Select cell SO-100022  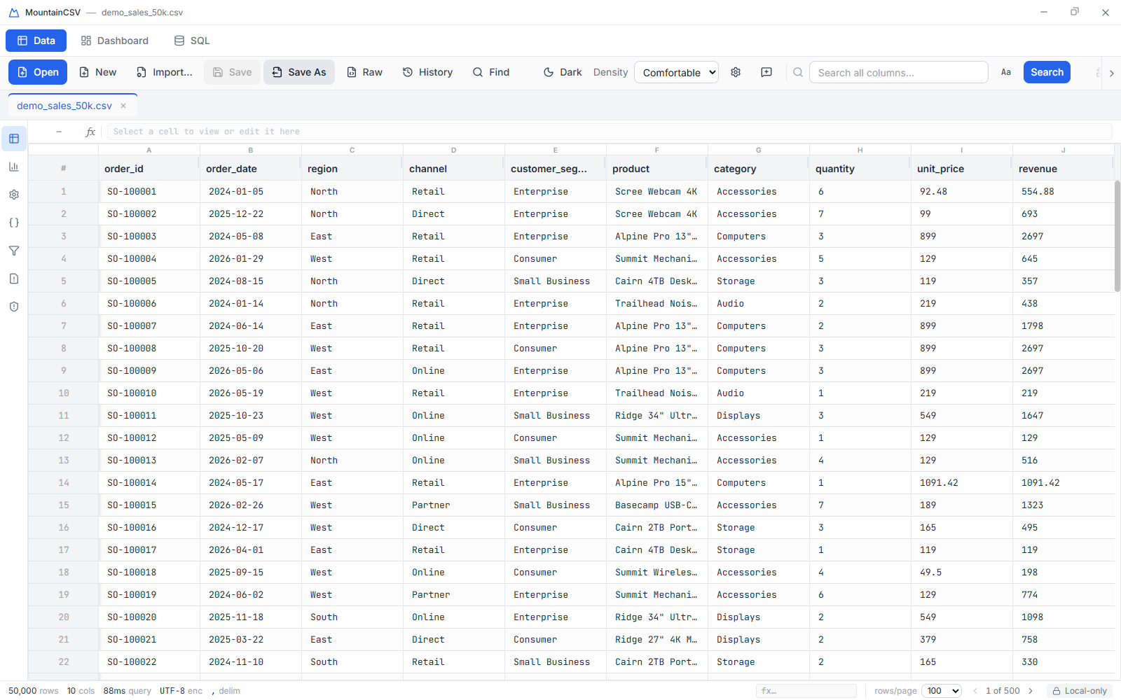click(149, 661)
